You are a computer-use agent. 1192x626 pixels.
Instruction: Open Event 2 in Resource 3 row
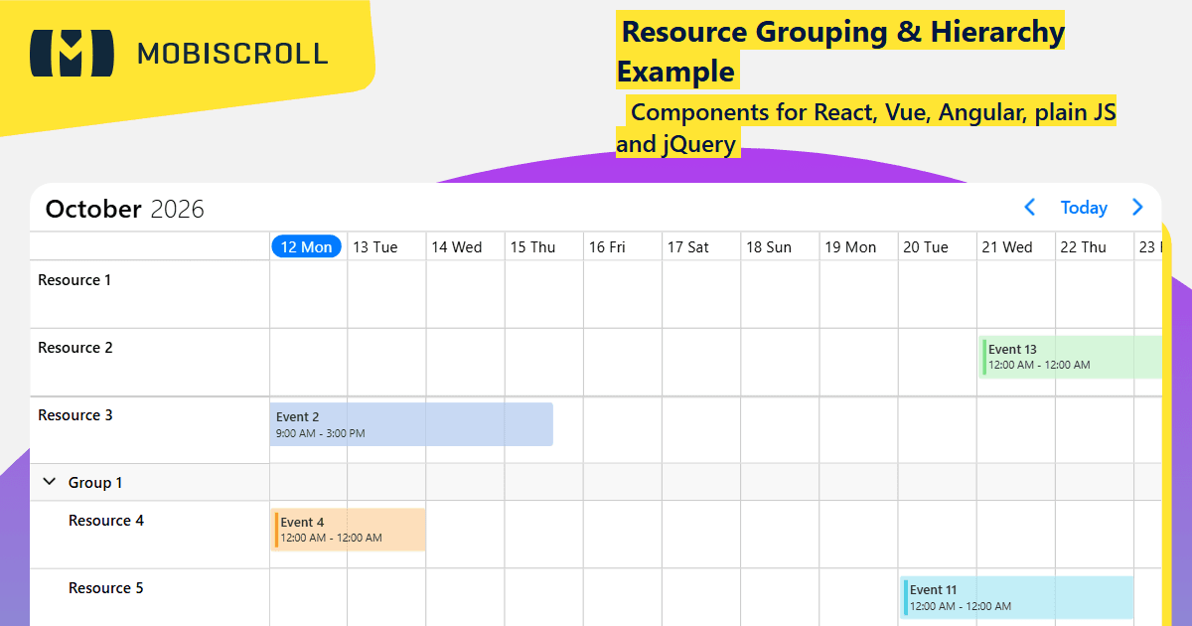click(411, 424)
